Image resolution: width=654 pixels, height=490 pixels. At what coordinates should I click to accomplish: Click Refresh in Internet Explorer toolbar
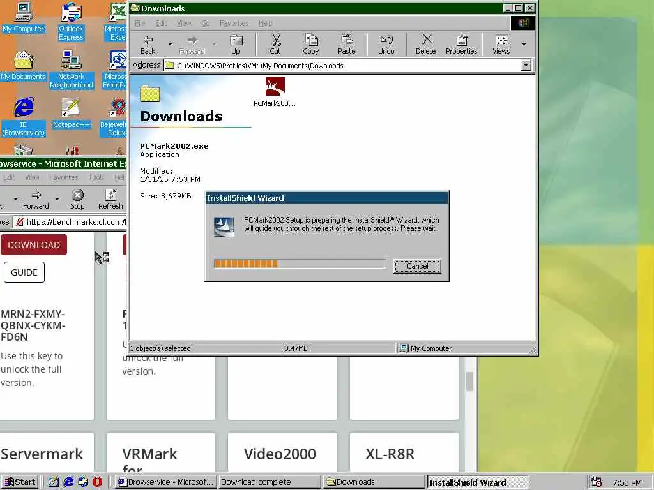(110, 199)
